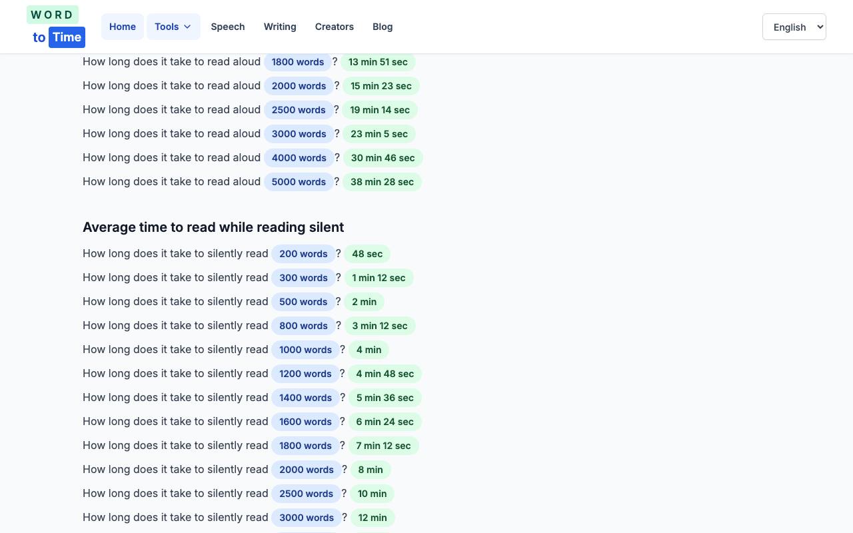Click the 3000 words read aloud badge
This screenshot has width=853, height=533.
pyautogui.click(x=299, y=134)
